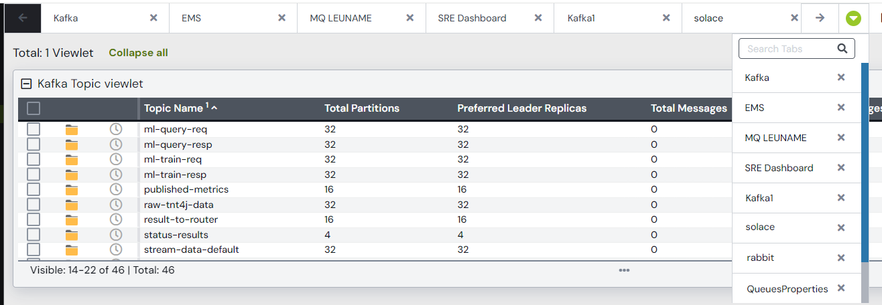Click the Collapse all link

[x=138, y=52]
